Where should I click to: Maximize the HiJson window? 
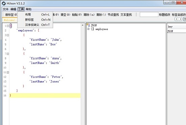(173, 3)
